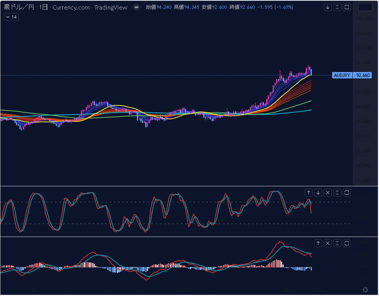Open the JPY currency dropdown
The height and width of the screenshot is (296, 379).
click(x=365, y=7)
